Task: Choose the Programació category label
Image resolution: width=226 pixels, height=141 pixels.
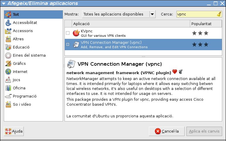Action: pos(25,96)
